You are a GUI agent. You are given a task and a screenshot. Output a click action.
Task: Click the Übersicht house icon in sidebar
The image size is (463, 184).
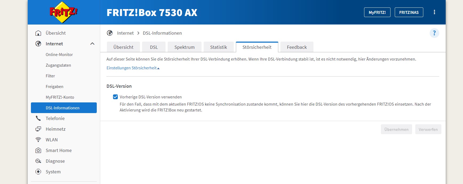(x=38, y=33)
